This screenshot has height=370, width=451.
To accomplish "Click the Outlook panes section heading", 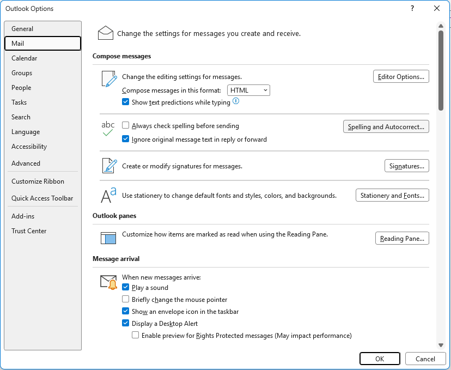I will [x=114, y=216].
